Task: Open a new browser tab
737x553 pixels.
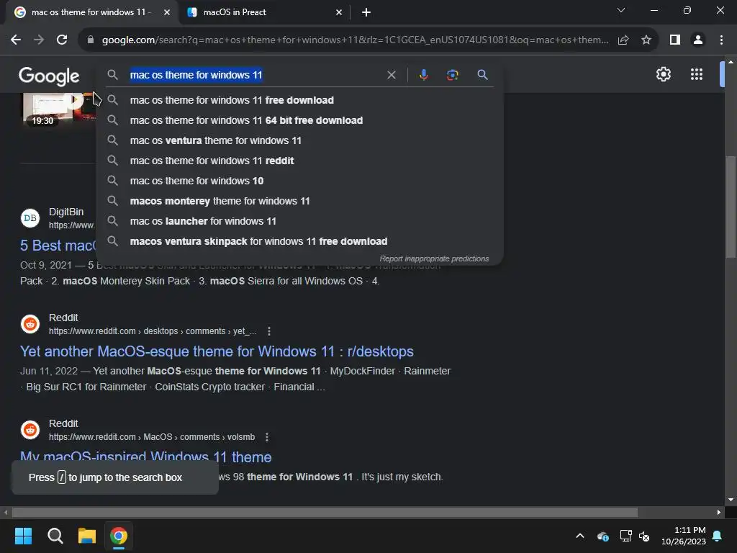Action: point(366,12)
